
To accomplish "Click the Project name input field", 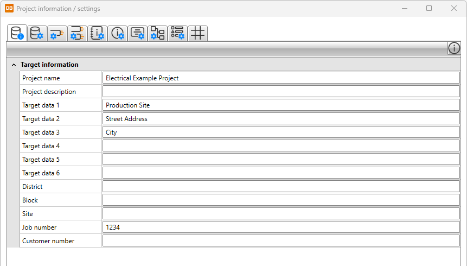I will [280, 78].
